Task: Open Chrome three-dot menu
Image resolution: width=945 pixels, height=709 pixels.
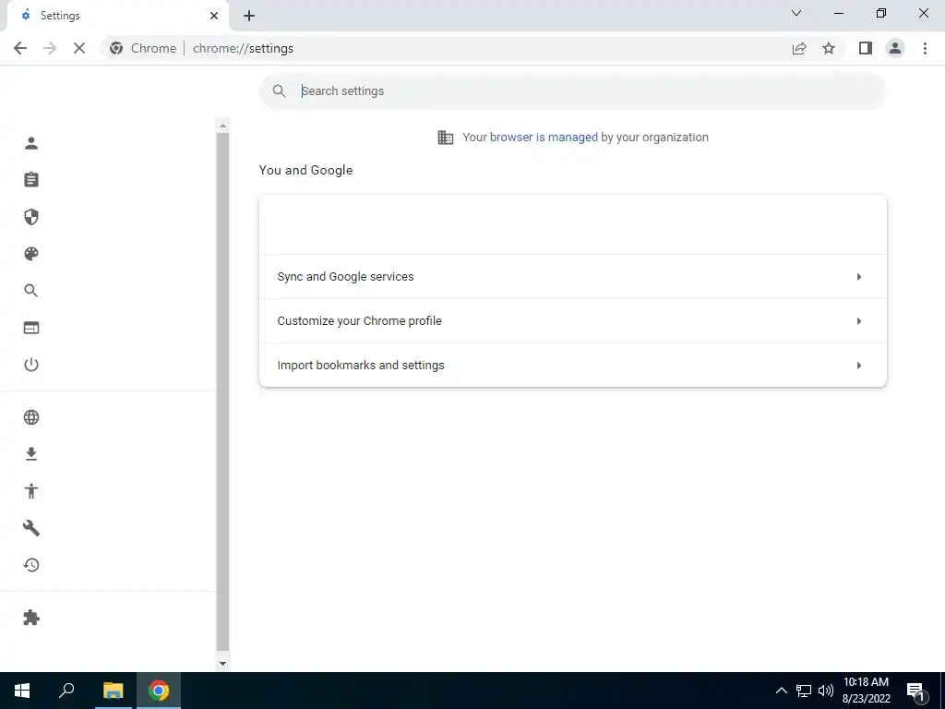Action: (925, 48)
